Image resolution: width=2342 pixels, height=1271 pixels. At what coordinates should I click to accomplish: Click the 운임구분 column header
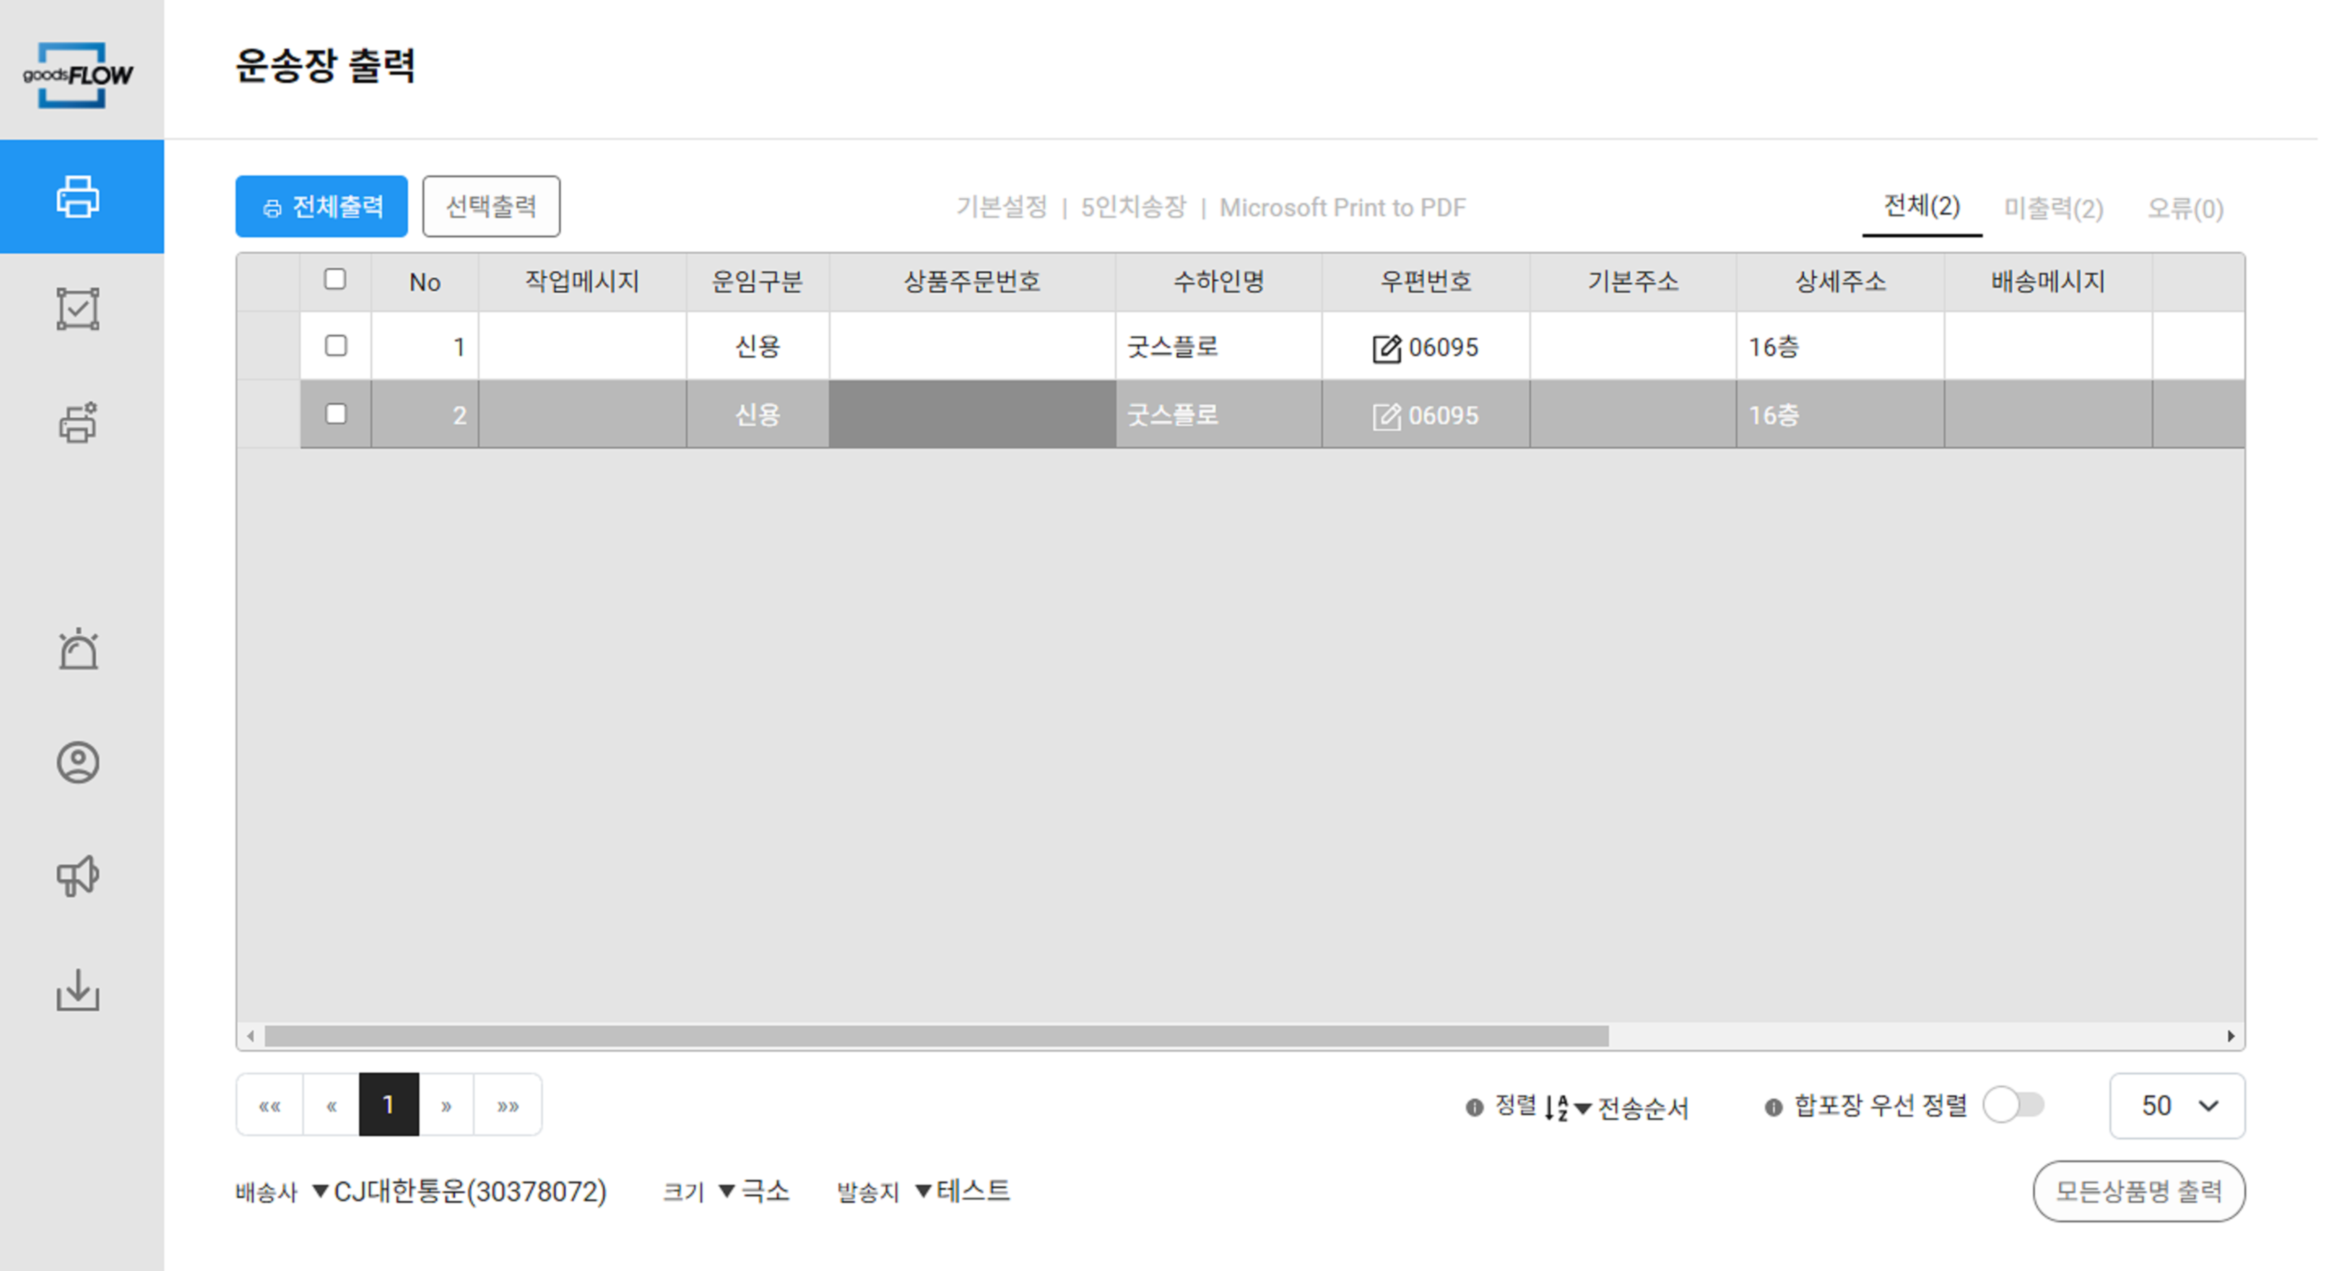[x=757, y=282]
